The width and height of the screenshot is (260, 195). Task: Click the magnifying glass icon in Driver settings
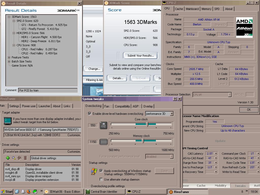coord(14,158)
